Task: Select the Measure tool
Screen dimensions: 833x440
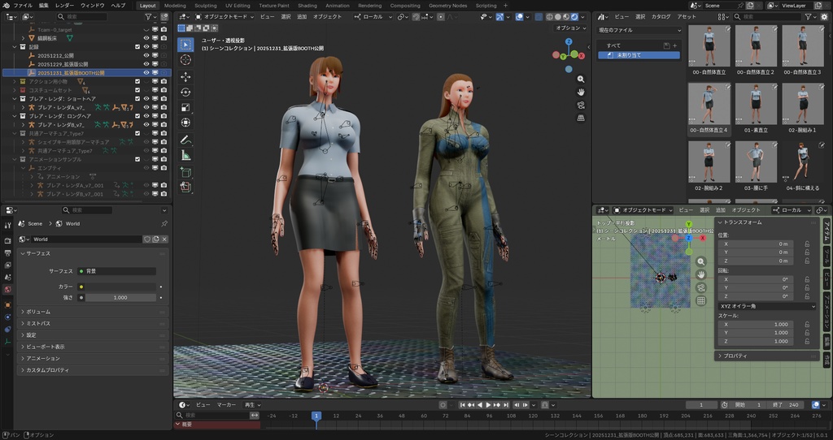Action: pyautogui.click(x=185, y=154)
